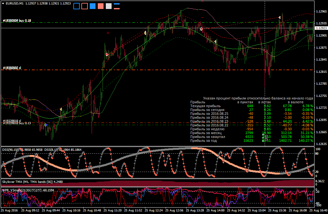
Task: Click the solid light gray square button
Action: coord(109,6)
